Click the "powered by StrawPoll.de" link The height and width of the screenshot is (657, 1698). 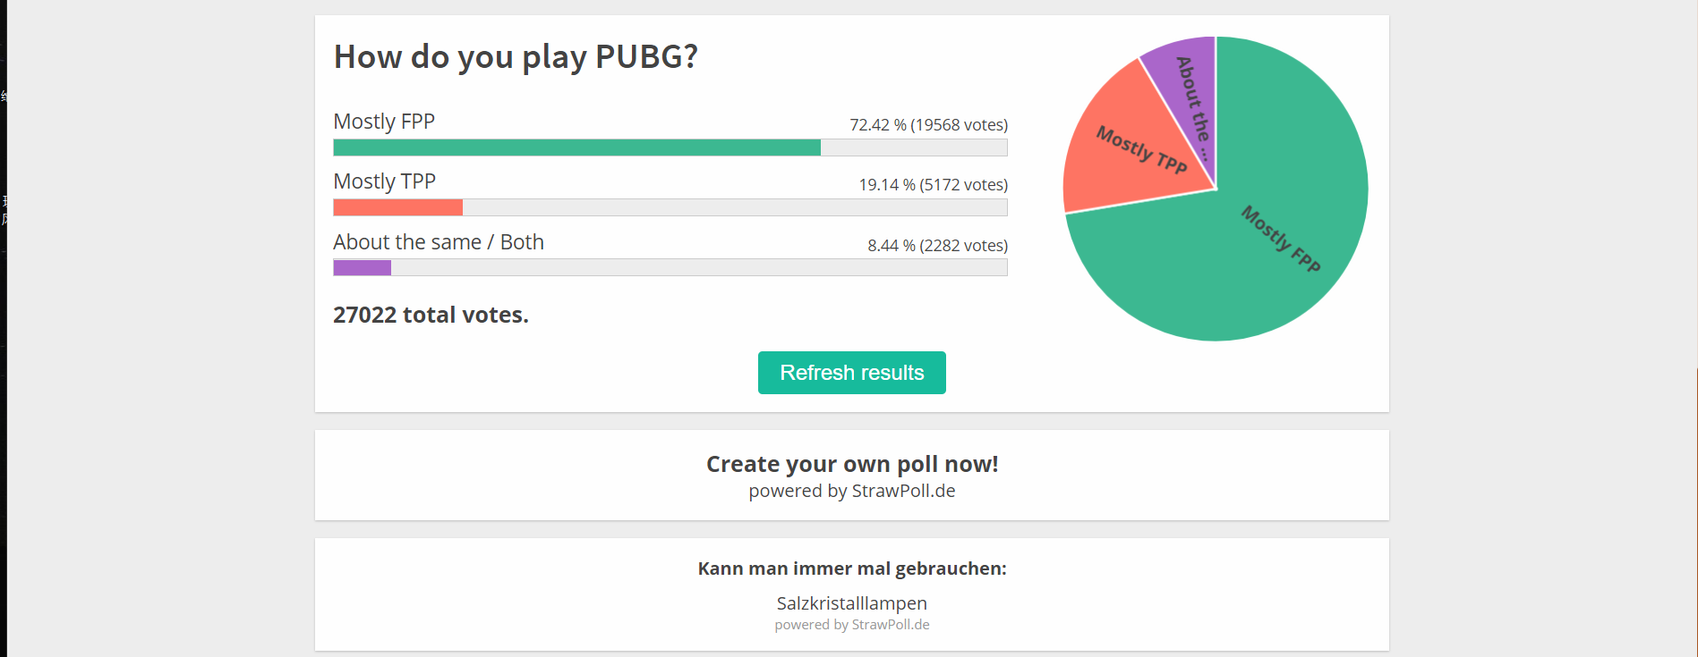[851, 491]
